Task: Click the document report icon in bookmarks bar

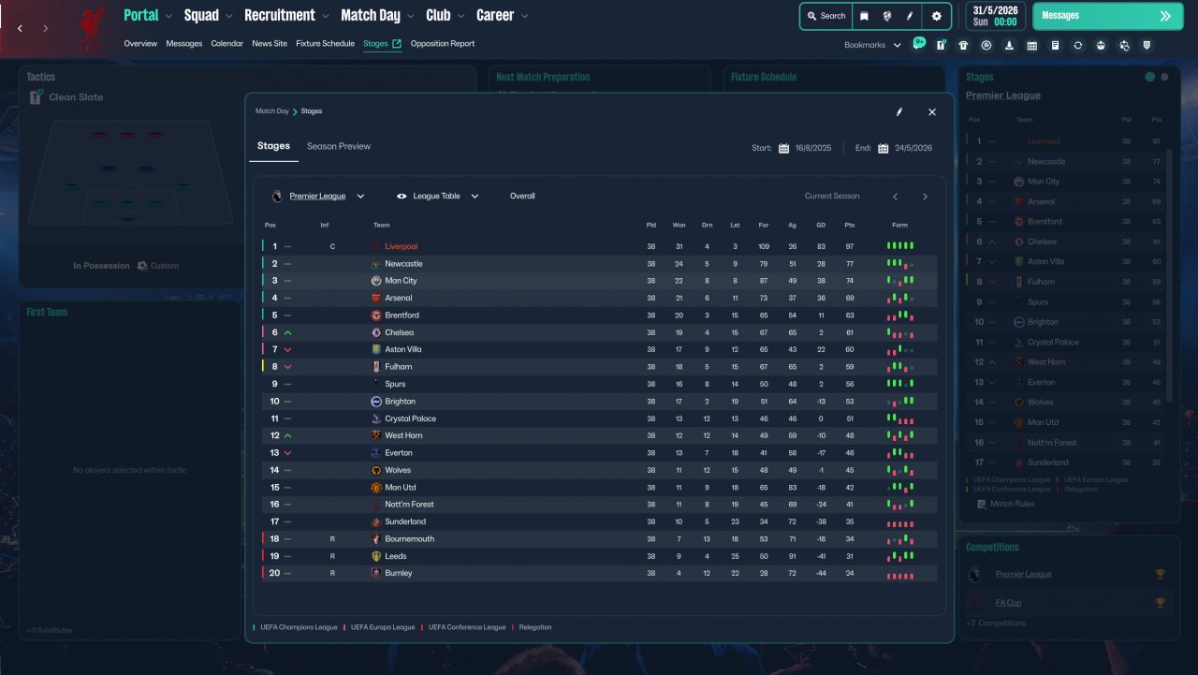Action: click(1055, 45)
